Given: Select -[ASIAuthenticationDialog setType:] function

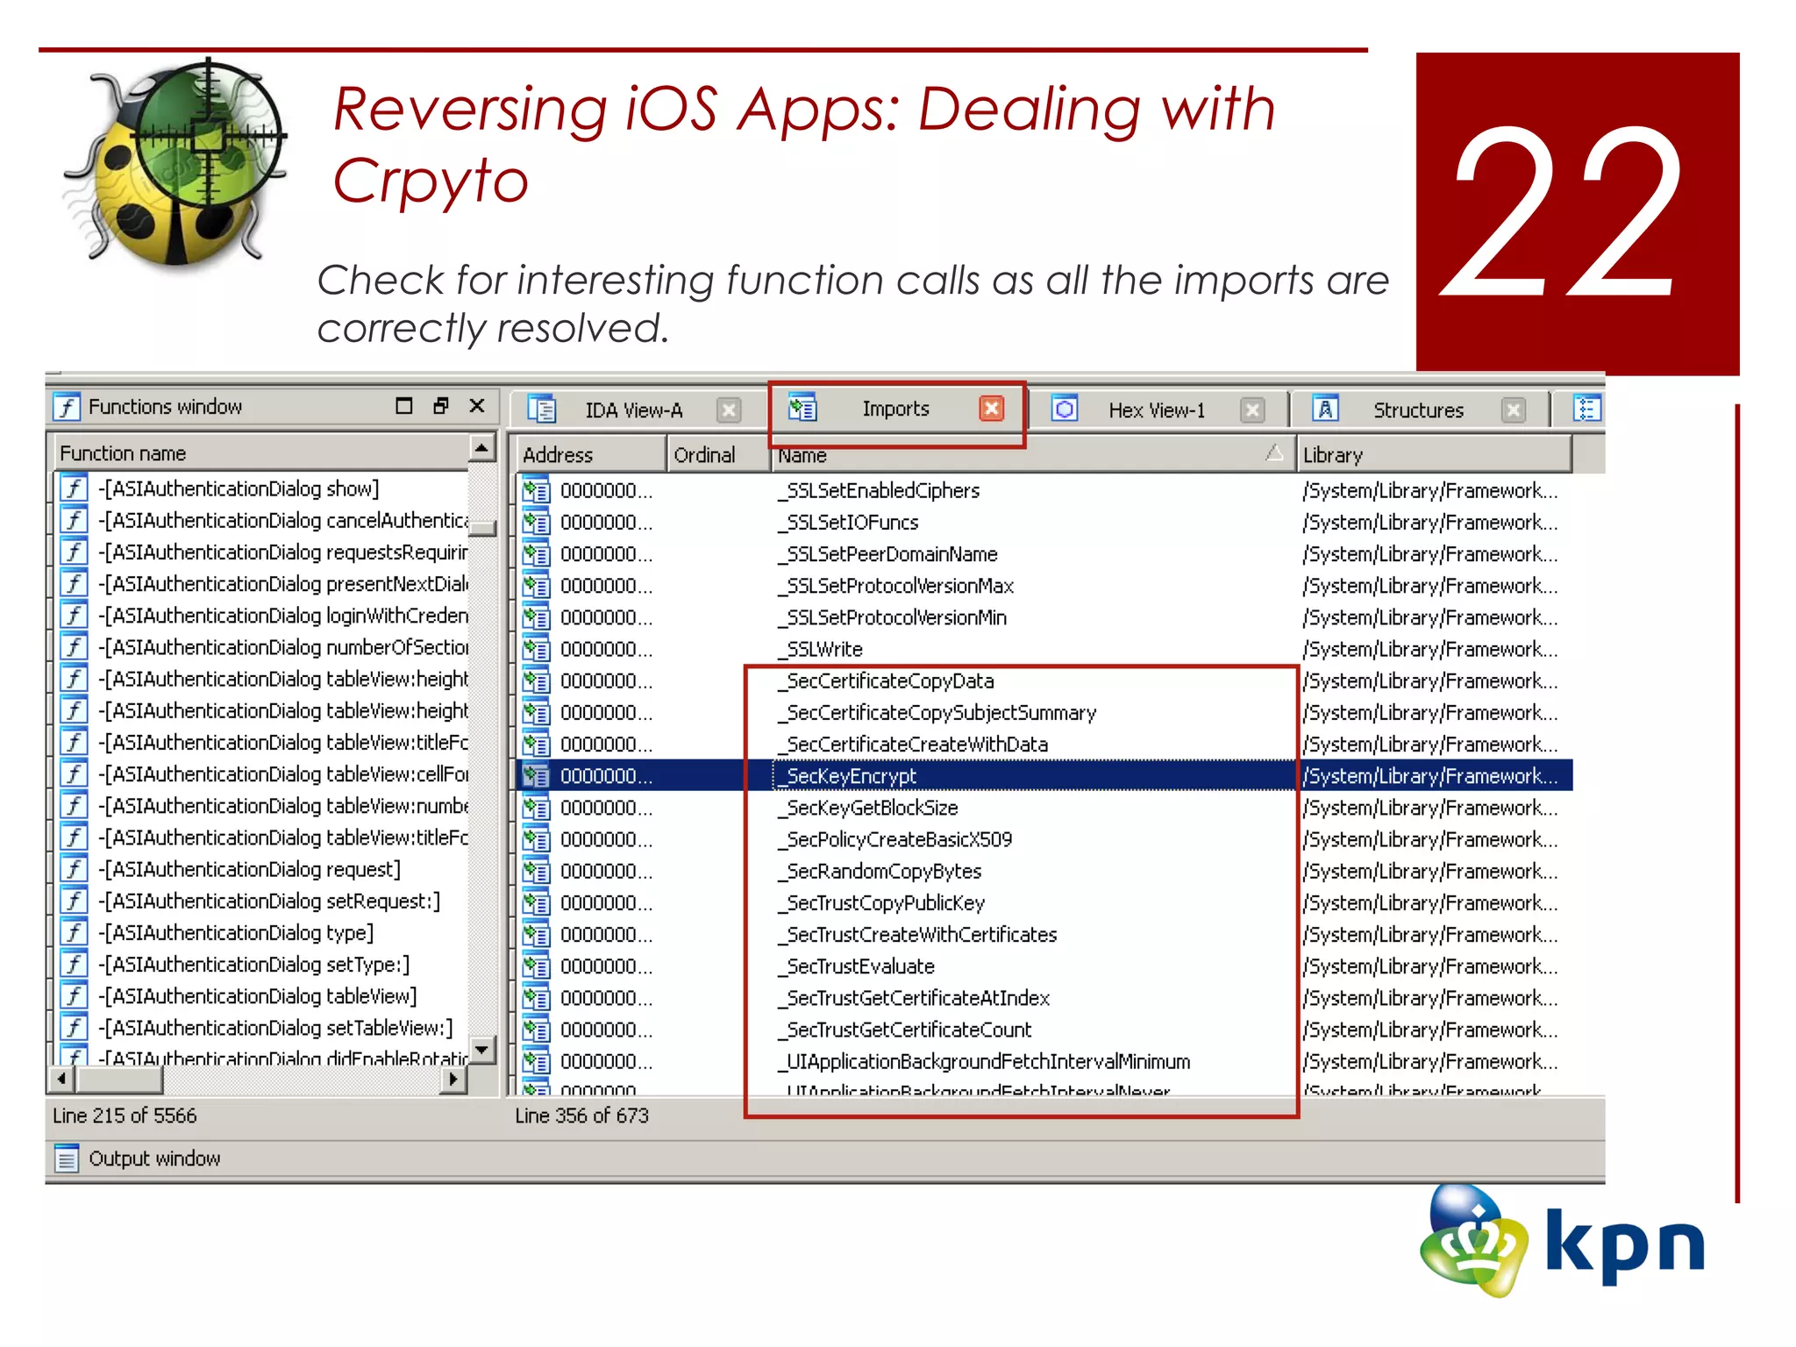Looking at the screenshot, I should click(x=253, y=964).
